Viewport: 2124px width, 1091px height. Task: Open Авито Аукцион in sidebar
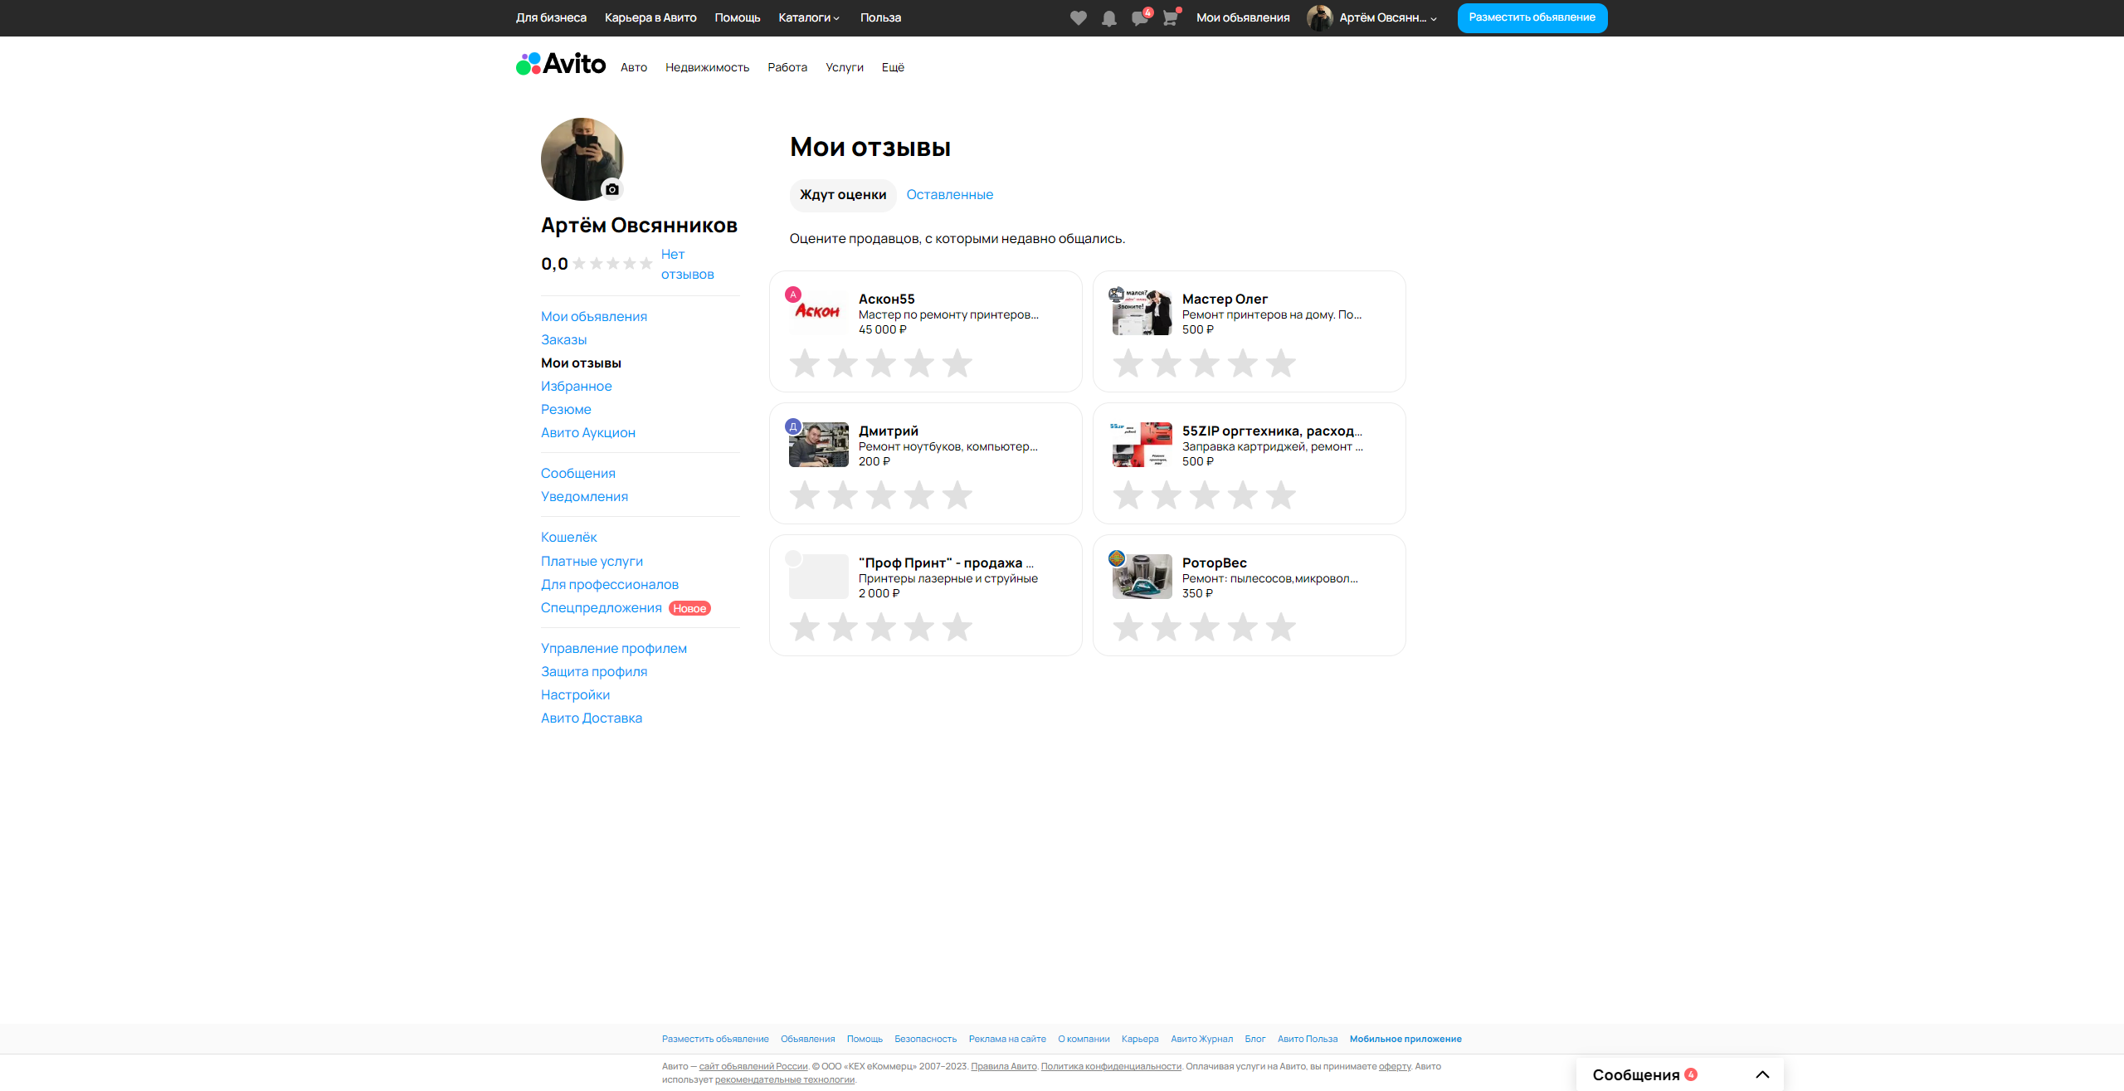tap(588, 433)
